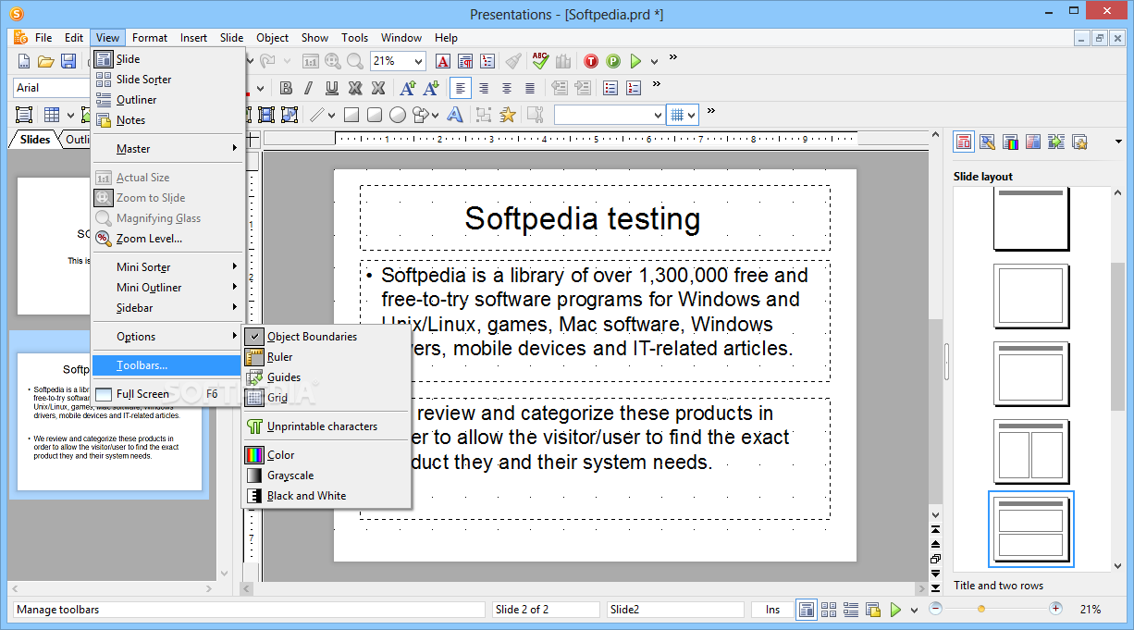The image size is (1134, 630).
Task: Open the empty combo box in third toolbar
Action: coord(609,115)
